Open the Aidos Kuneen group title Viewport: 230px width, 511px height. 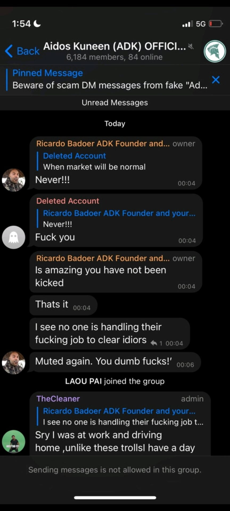(x=114, y=47)
